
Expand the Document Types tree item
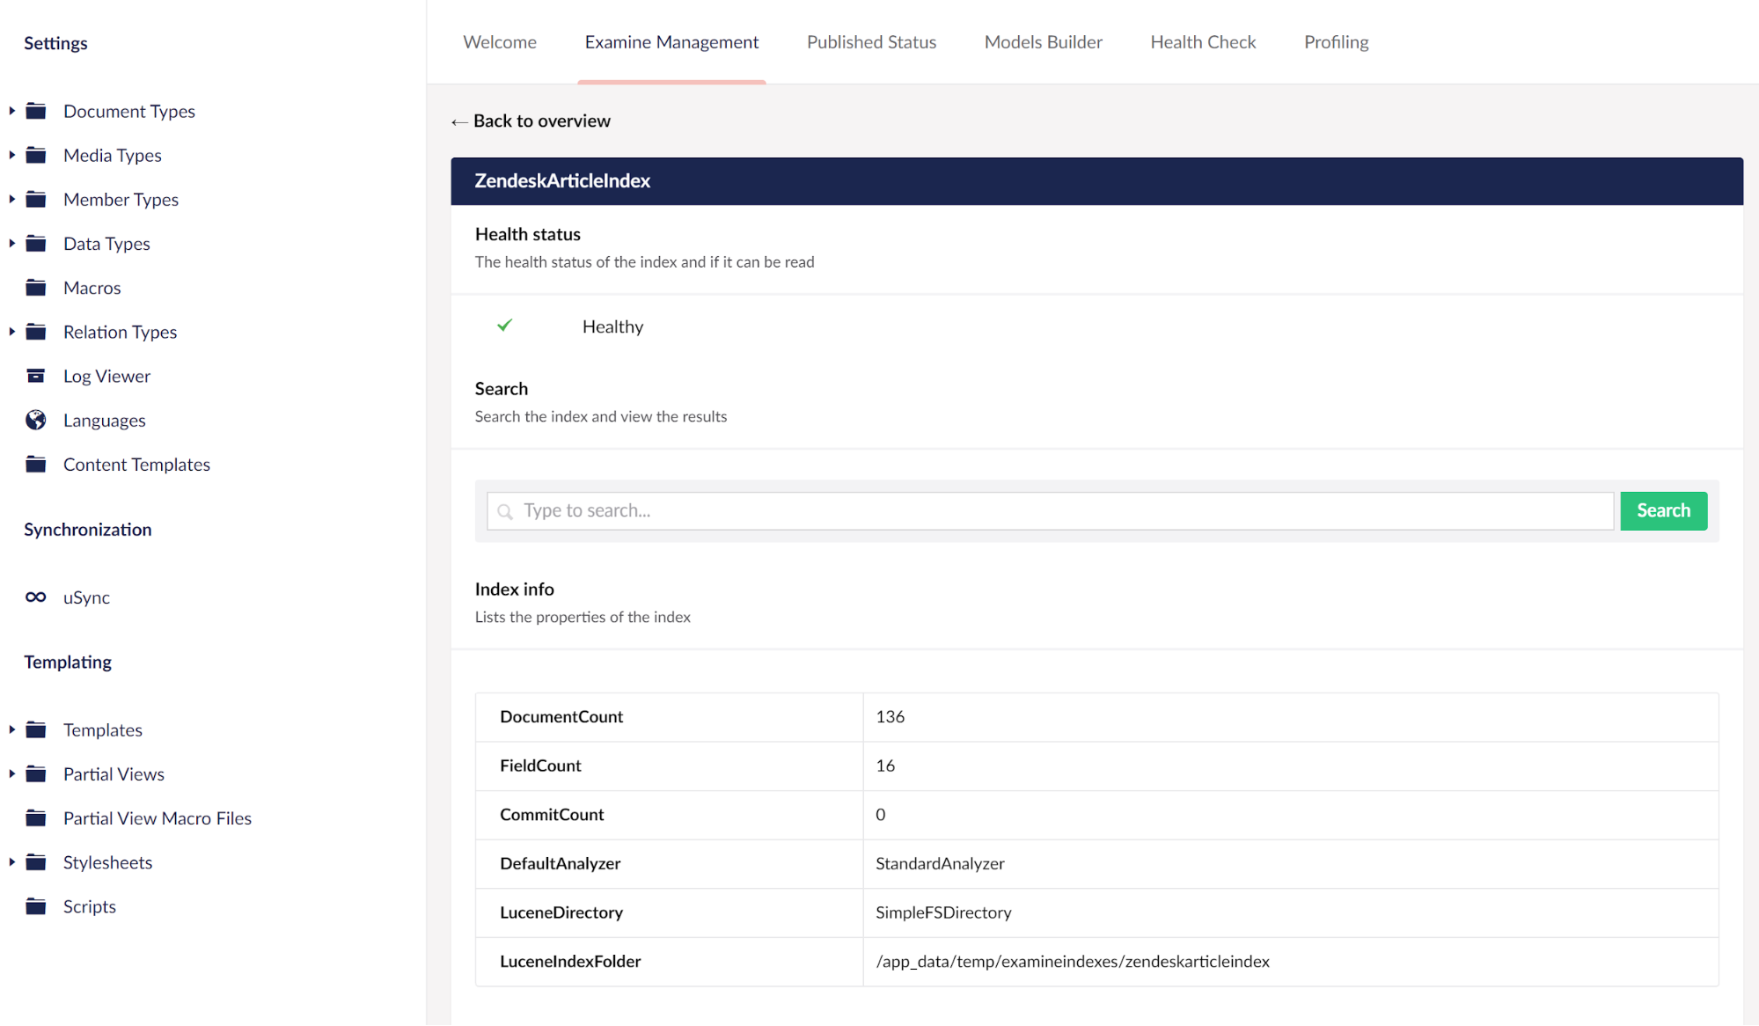coord(12,110)
